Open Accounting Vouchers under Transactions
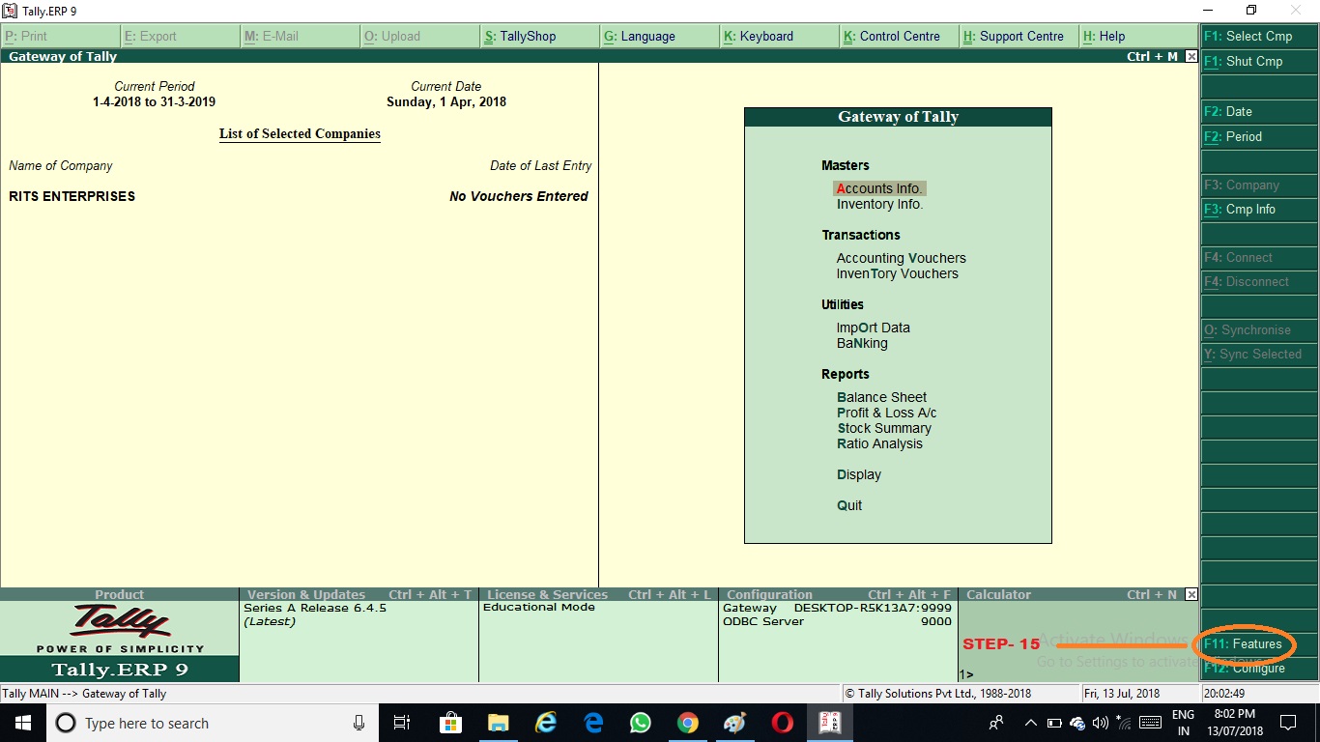The height and width of the screenshot is (742, 1320). click(x=902, y=258)
